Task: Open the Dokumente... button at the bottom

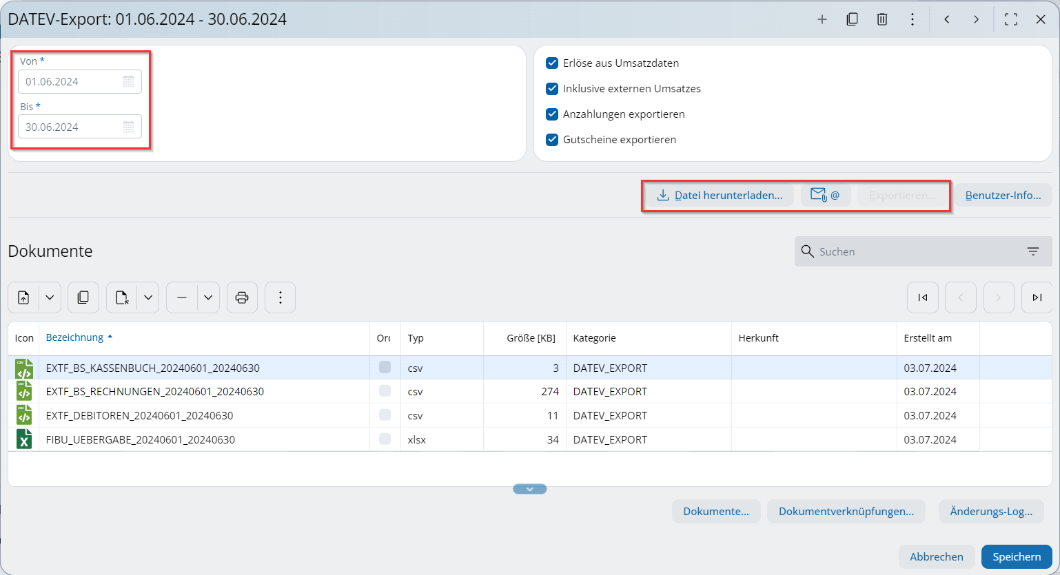Action: 716,512
